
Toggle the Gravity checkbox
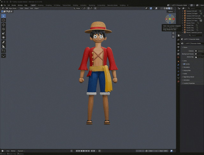pos(184,64)
